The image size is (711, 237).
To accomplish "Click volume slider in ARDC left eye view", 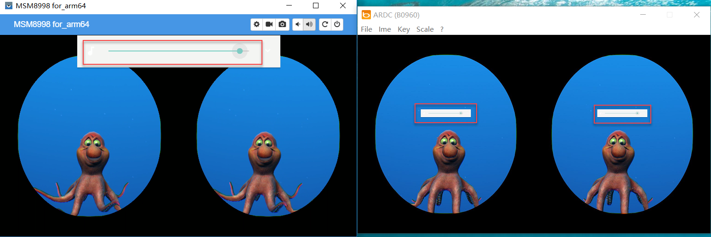I will [446, 113].
